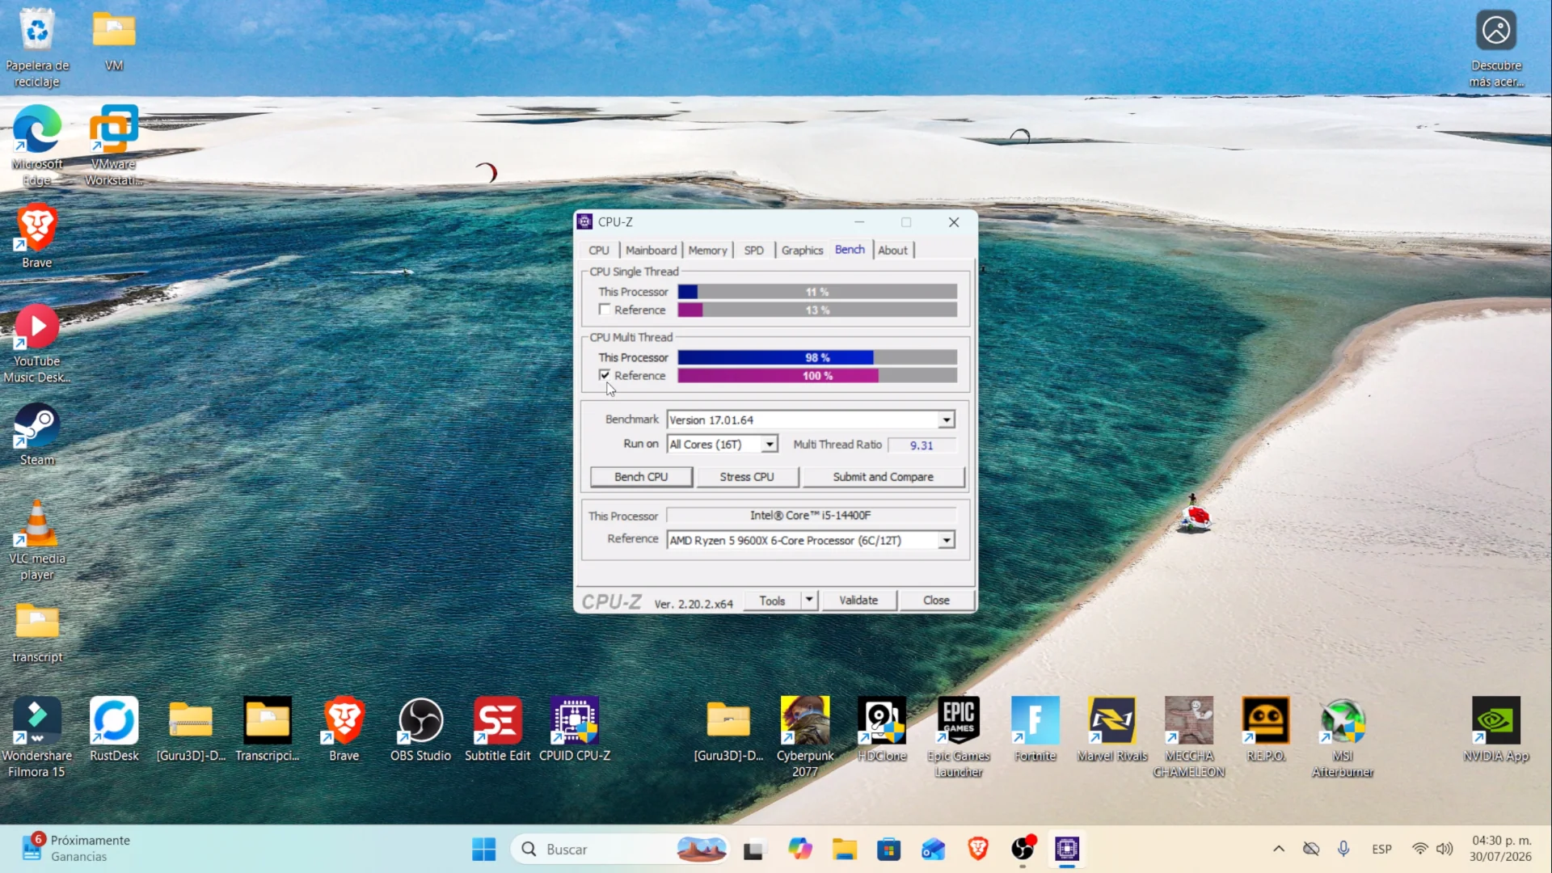Switch to the Mainboard tab
This screenshot has height=873, width=1552.
pos(651,251)
